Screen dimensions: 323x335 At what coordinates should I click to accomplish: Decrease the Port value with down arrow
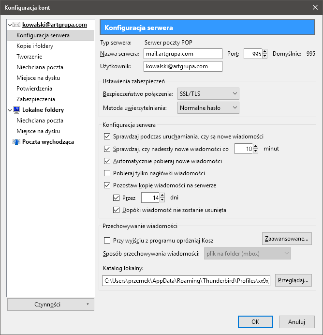point(265,56)
